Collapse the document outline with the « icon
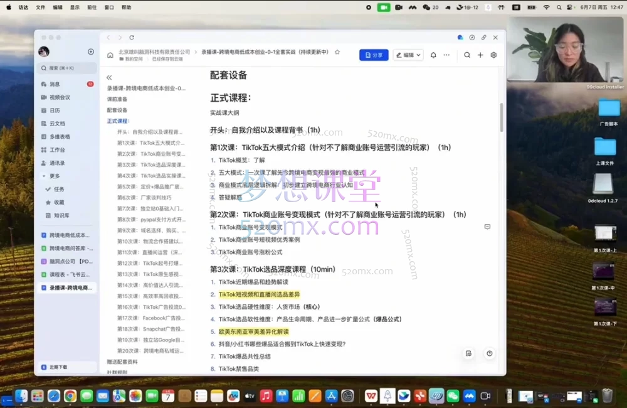This screenshot has height=408, width=627. 109,77
